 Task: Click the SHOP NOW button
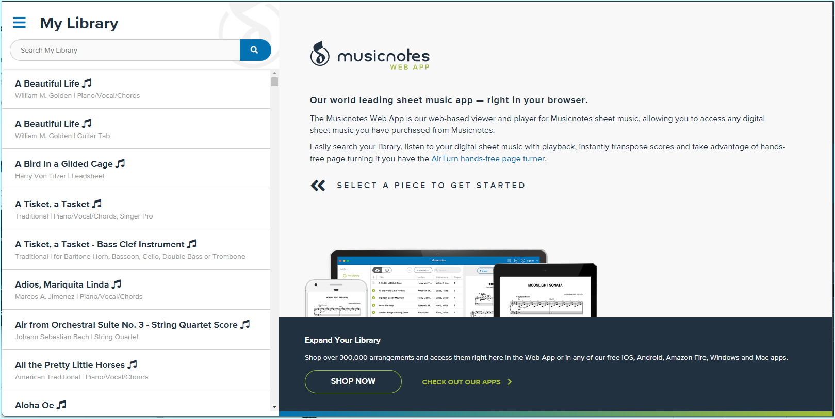click(x=353, y=381)
